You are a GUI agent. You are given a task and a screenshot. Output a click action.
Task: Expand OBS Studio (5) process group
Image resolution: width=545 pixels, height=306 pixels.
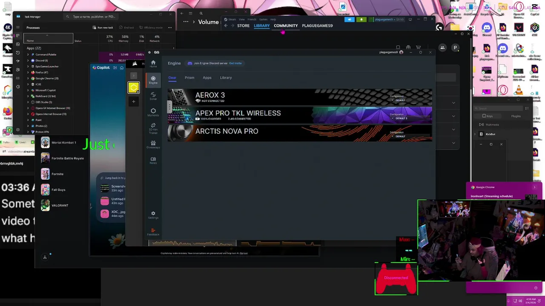point(28,102)
